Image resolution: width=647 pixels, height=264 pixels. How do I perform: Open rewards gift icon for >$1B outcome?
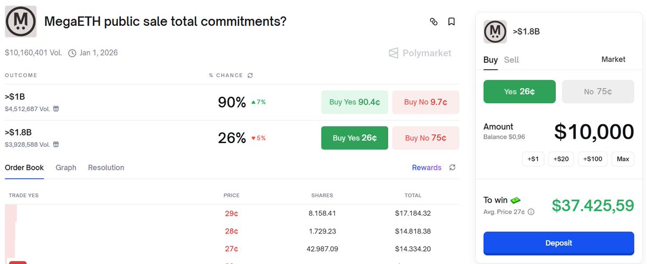click(x=56, y=109)
